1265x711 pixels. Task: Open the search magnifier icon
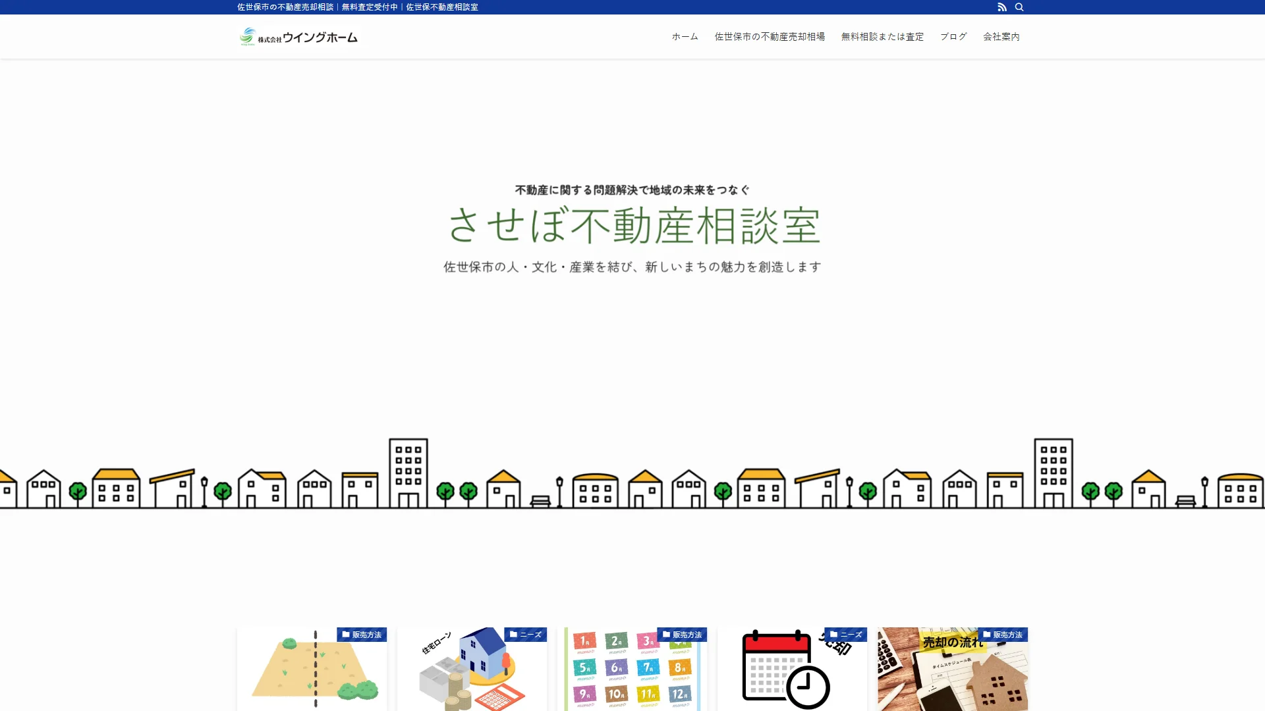pyautogui.click(x=1019, y=7)
